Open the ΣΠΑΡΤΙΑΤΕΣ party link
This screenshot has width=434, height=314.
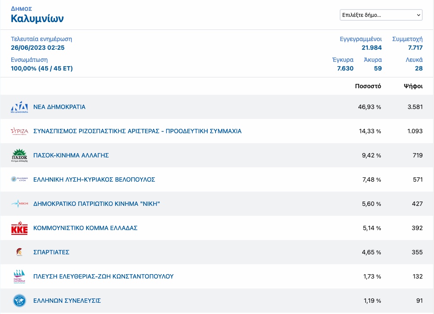click(x=51, y=252)
